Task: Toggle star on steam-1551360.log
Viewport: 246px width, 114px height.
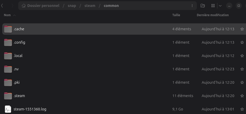Action: [x=242, y=109]
